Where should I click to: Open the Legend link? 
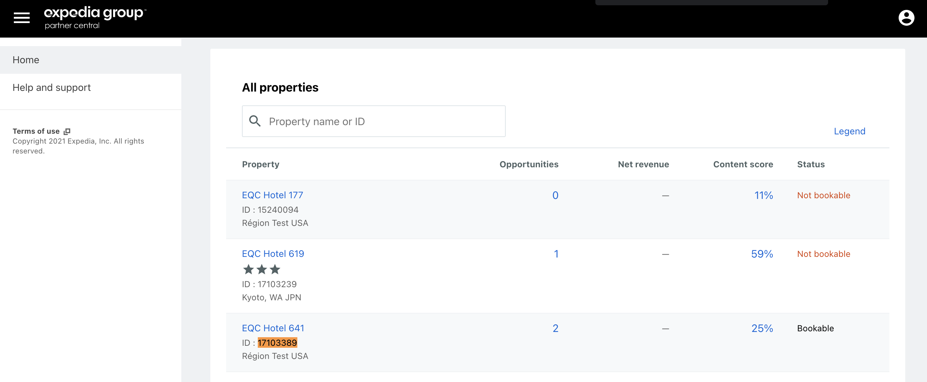coord(849,131)
